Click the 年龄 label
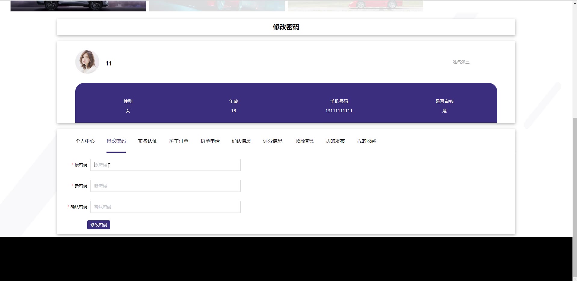This screenshot has width=577, height=281. pos(233,101)
